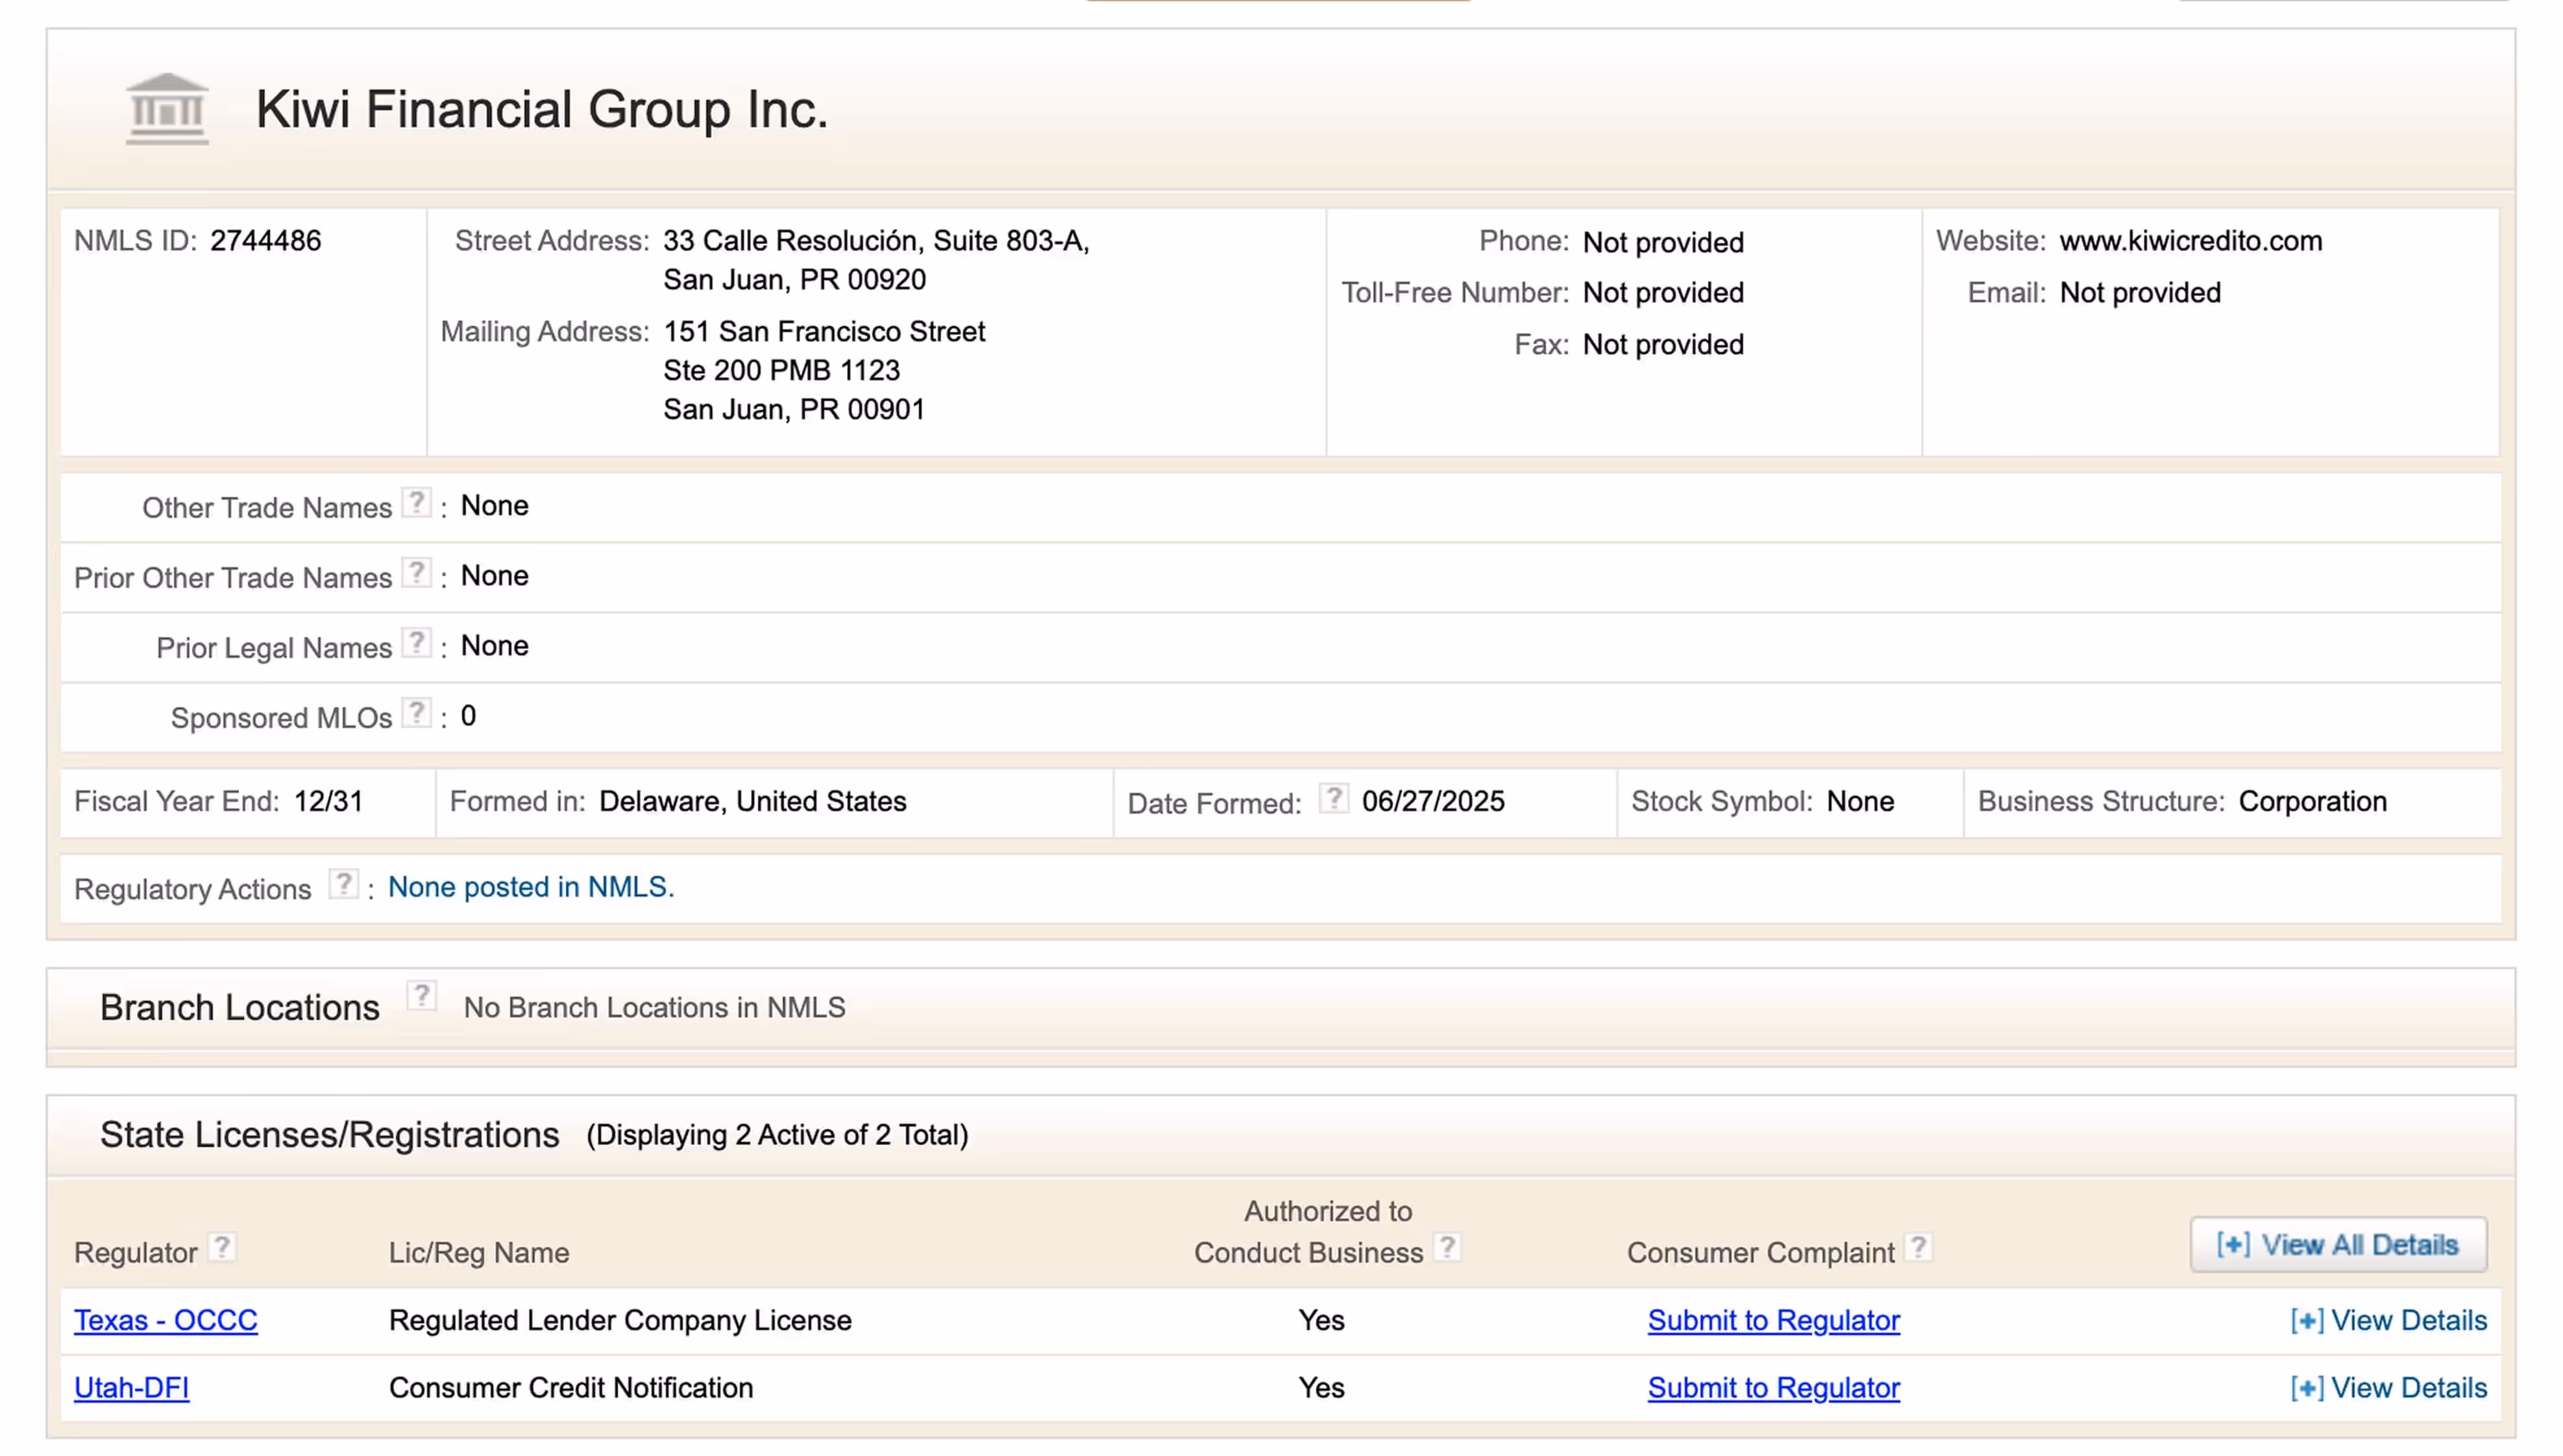Click the www.kiwicredito.com website text
This screenshot has height=1456, width=2563.
pyautogui.click(x=2190, y=241)
